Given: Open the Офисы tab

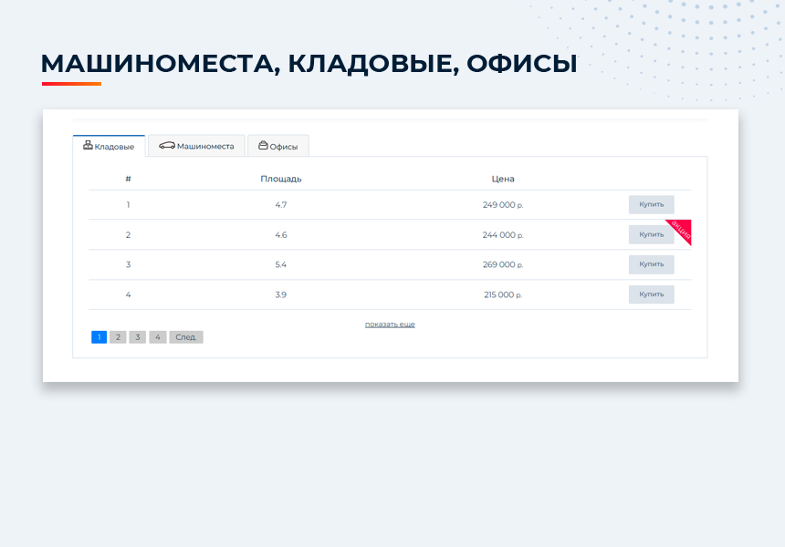Looking at the screenshot, I should [x=278, y=144].
